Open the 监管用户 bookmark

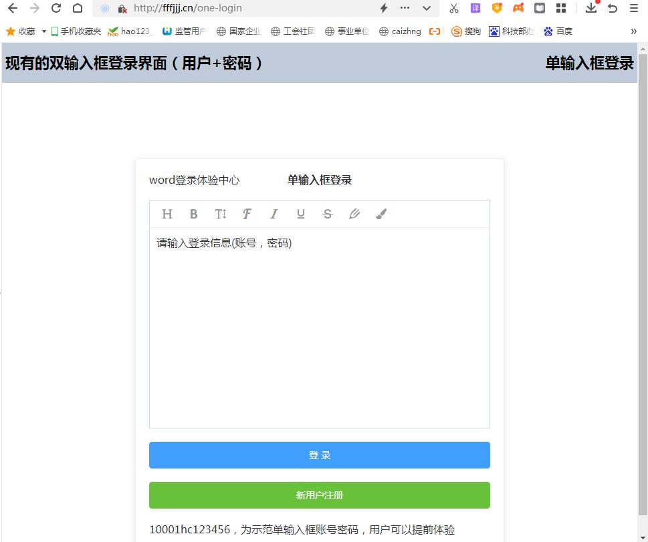tap(185, 31)
